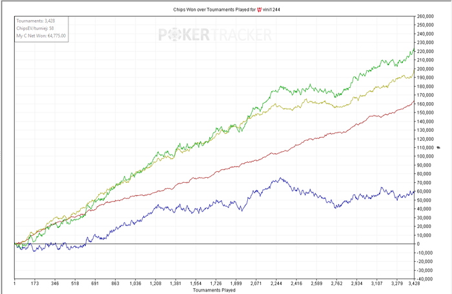The width and height of the screenshot is (452, 294).
Task: Click x-axis label 2,934
Action: tap(356, 284)
